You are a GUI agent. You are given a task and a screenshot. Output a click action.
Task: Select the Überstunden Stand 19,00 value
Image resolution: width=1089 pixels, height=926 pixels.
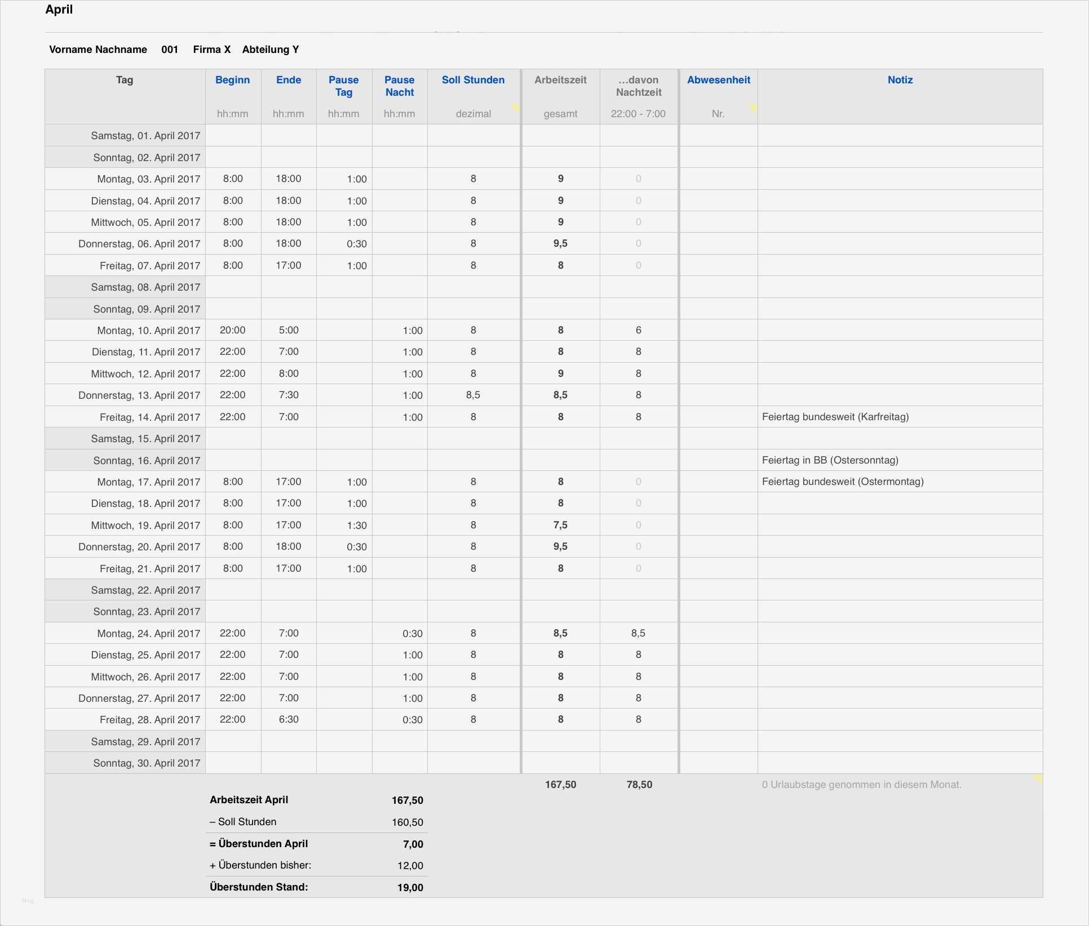coord(410,887)
